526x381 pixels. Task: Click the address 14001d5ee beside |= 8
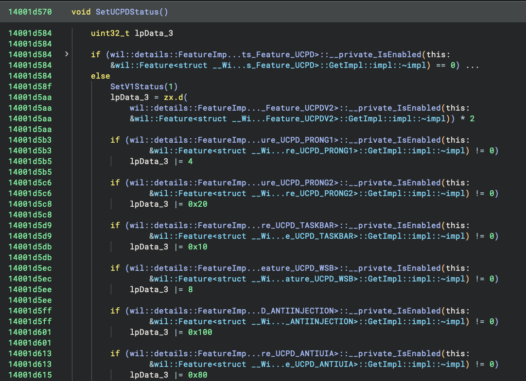[x=30, y=289]
